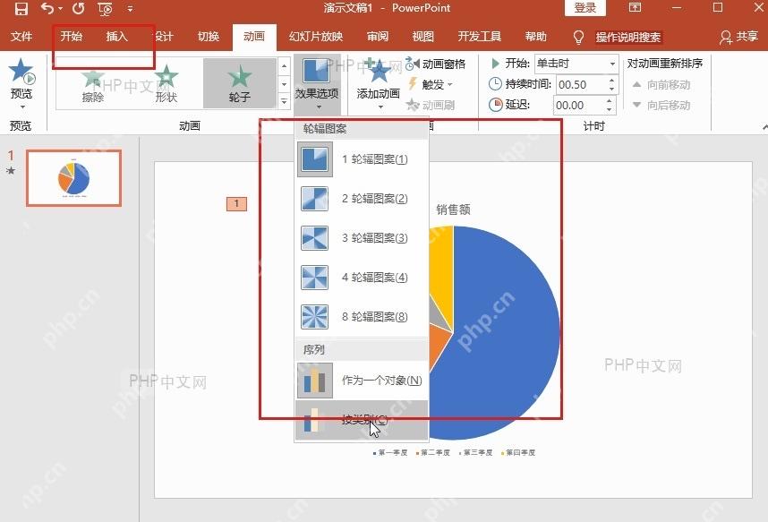This screenshot has height=522, width=768.
Task: Start slideshow from beginning icon
Action: point(105,8)
